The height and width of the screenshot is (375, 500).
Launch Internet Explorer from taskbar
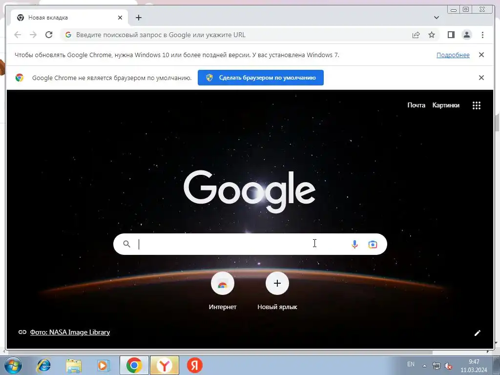[x=43, y=365]
